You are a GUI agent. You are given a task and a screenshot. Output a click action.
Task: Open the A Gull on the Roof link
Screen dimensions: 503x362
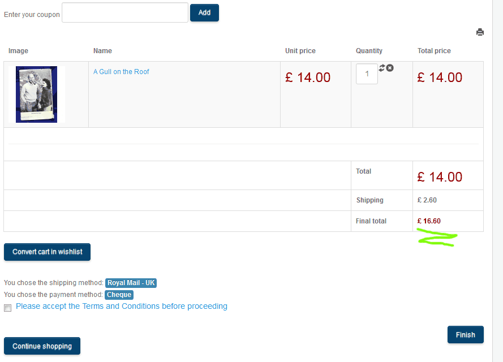(121, 72)
